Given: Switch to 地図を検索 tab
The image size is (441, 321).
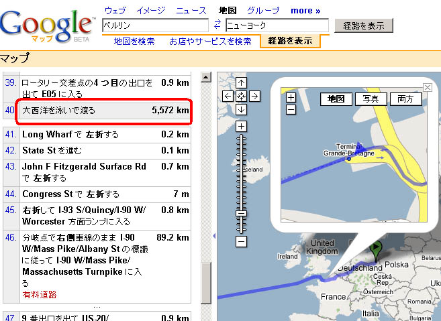Looking at the screenshot, I should point(134,42).
